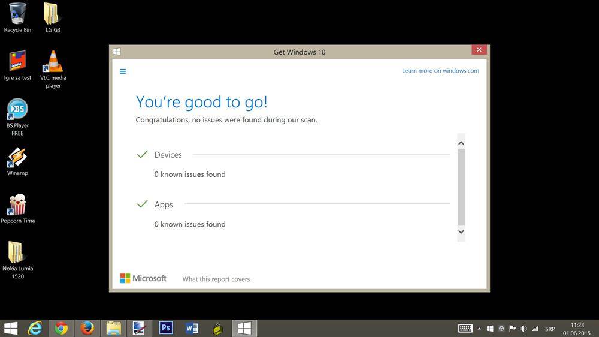Viewport: 599px width, 337px height.
Task: Launch Google Chrome from the taskbar
Action: click(x=61, y=328)
